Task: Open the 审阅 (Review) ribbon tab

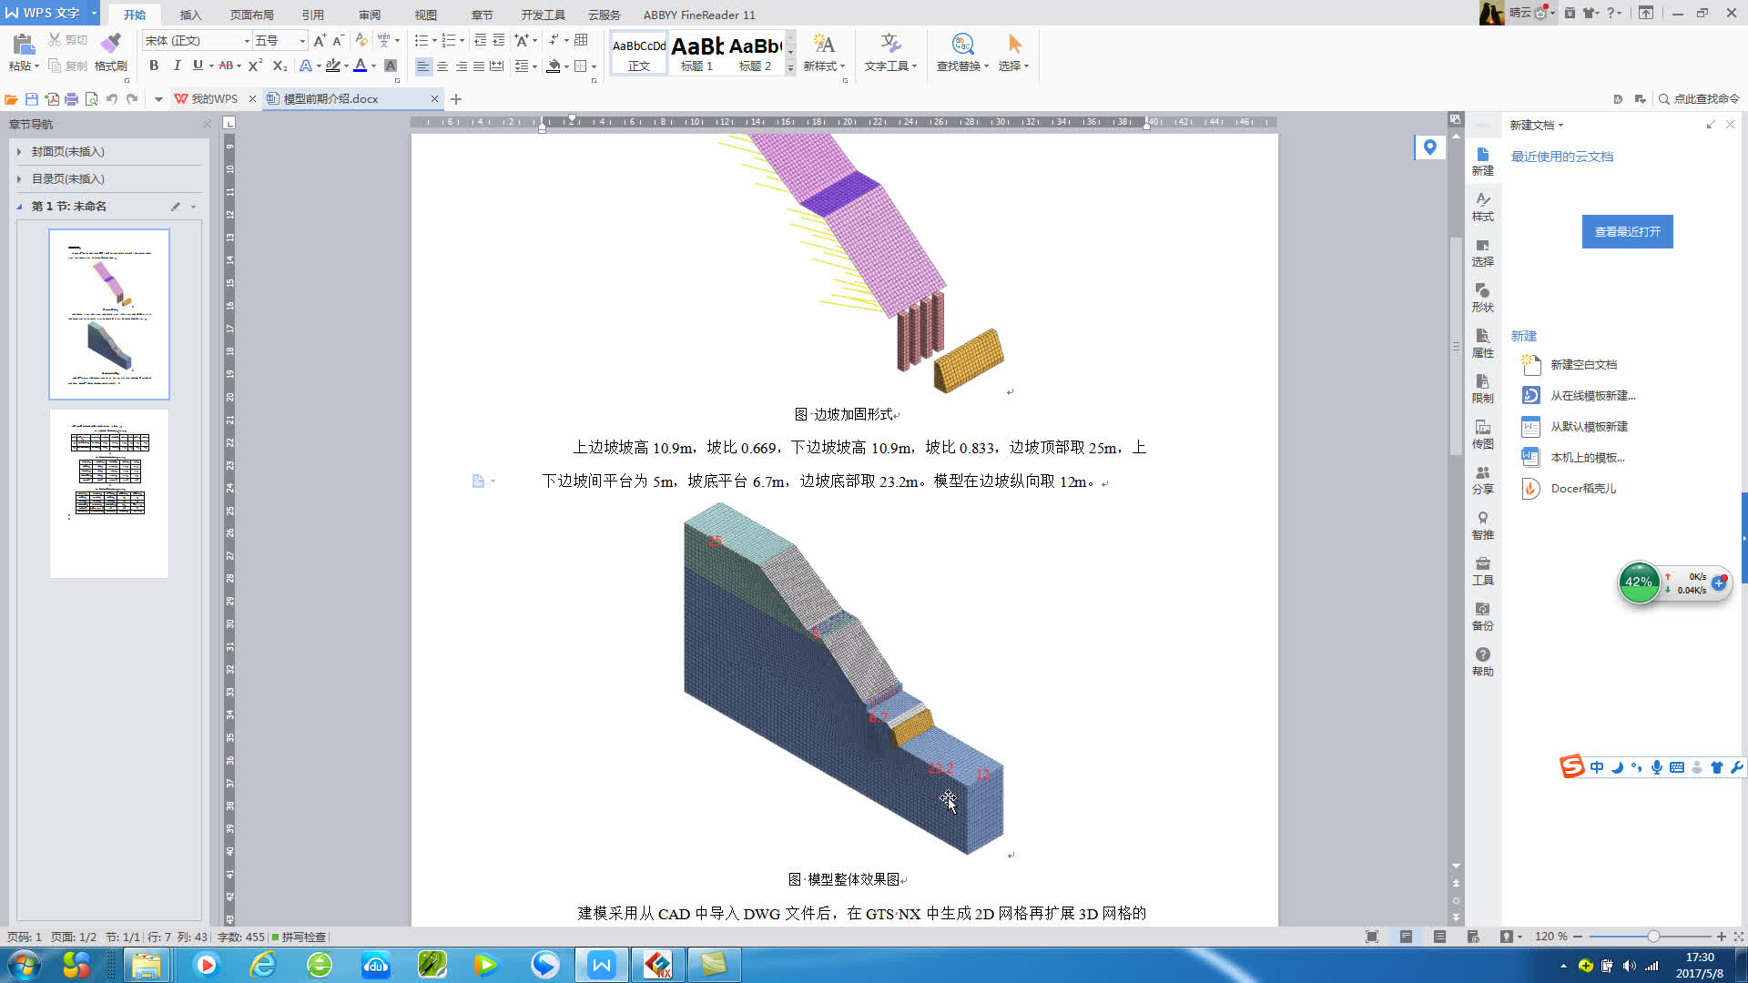Action: coord(370,15)
